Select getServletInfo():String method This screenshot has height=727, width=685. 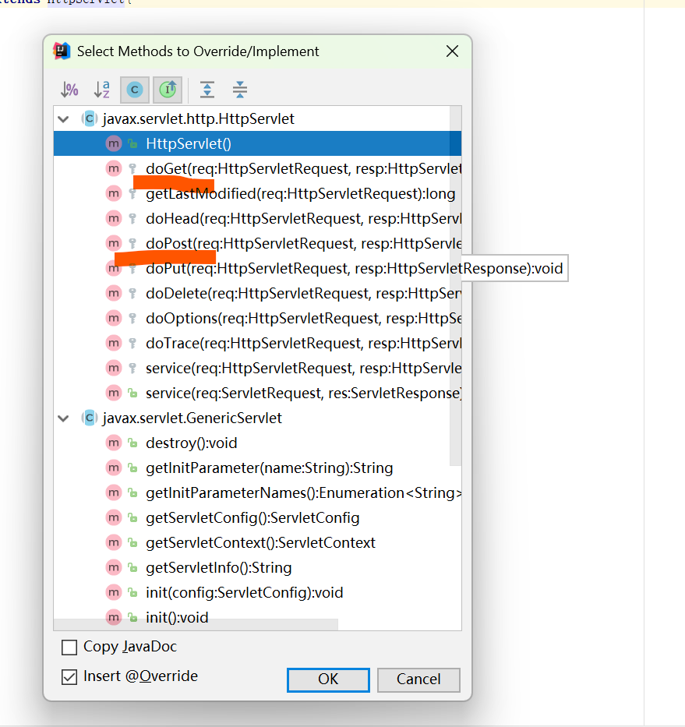point(257,567)
